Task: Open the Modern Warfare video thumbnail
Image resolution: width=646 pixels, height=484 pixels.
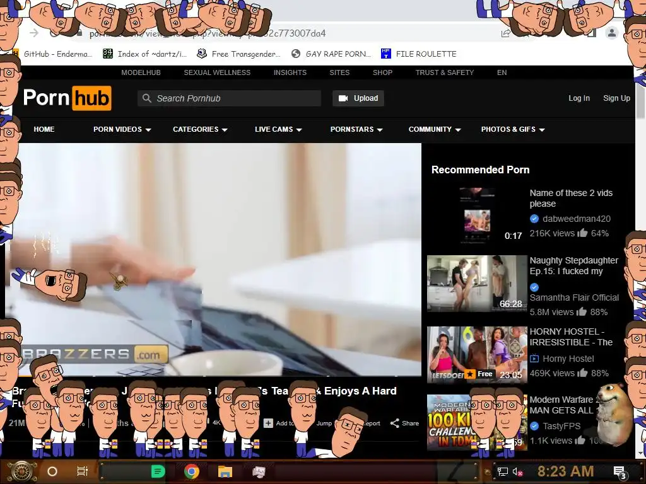Action: point(477,422)
